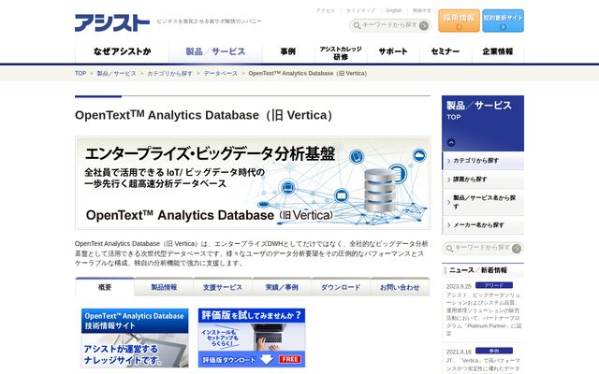The width and height of the screenshot is (599, 374).
Task: Click the 事例 tag on 2021.8.16 news
Action: 494,352
